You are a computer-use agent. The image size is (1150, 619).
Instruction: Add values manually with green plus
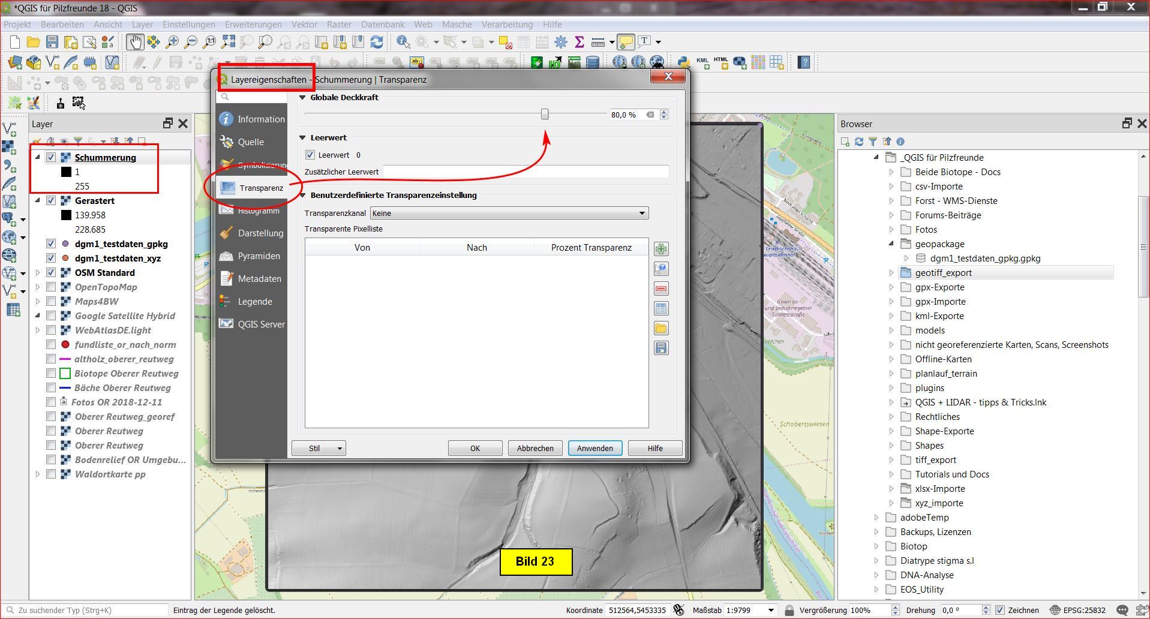(661, 249)
